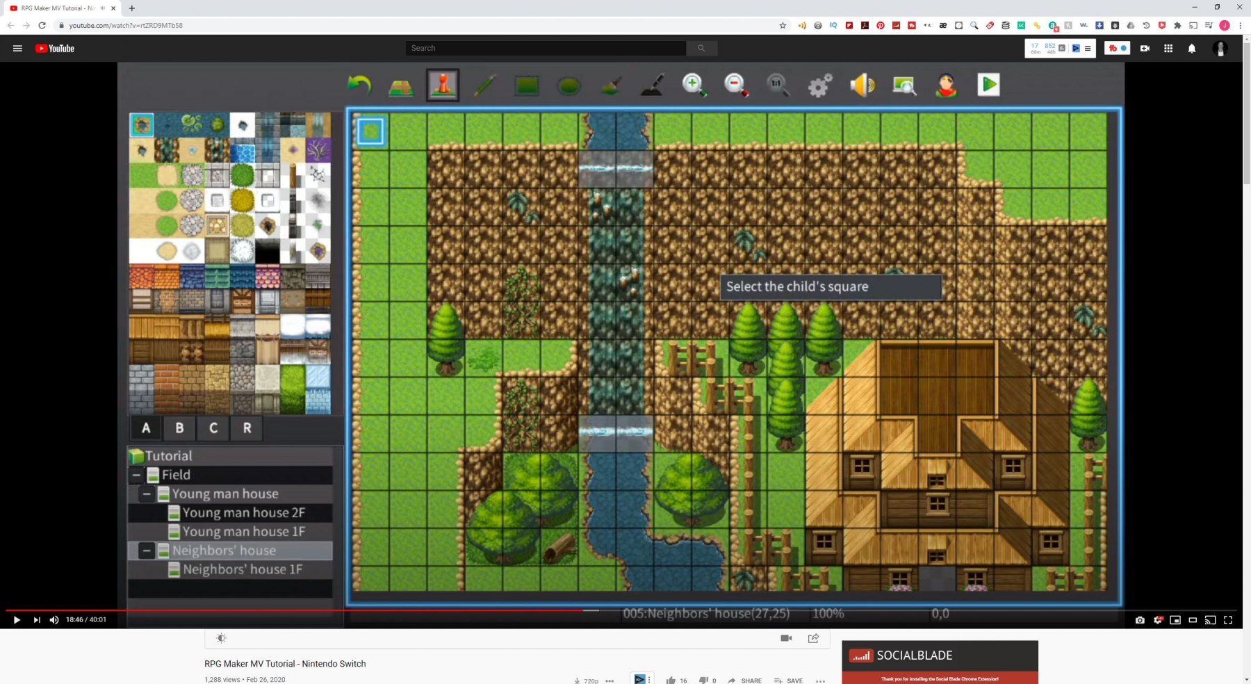Click the YouTube create video camera icon

(1145, 48)
